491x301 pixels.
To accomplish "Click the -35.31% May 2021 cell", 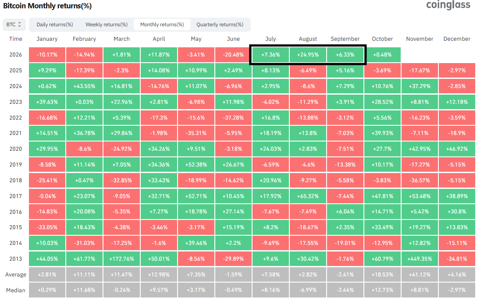I will coord(196,133).
